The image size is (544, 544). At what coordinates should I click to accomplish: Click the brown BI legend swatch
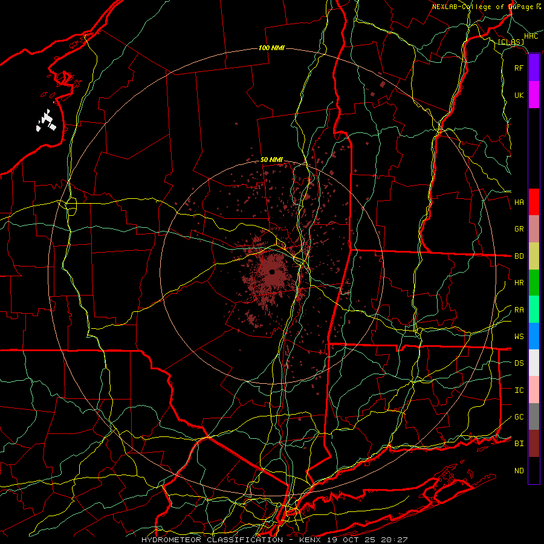(x=534, y=444)
